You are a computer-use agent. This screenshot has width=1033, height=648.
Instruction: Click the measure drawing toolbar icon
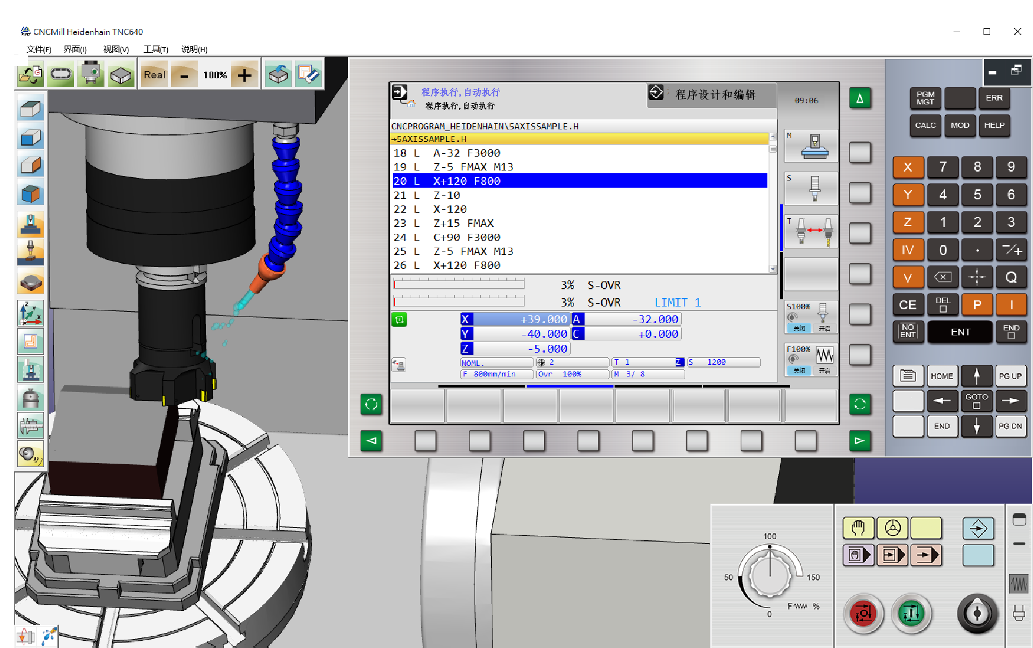click(x=308, y=74)
